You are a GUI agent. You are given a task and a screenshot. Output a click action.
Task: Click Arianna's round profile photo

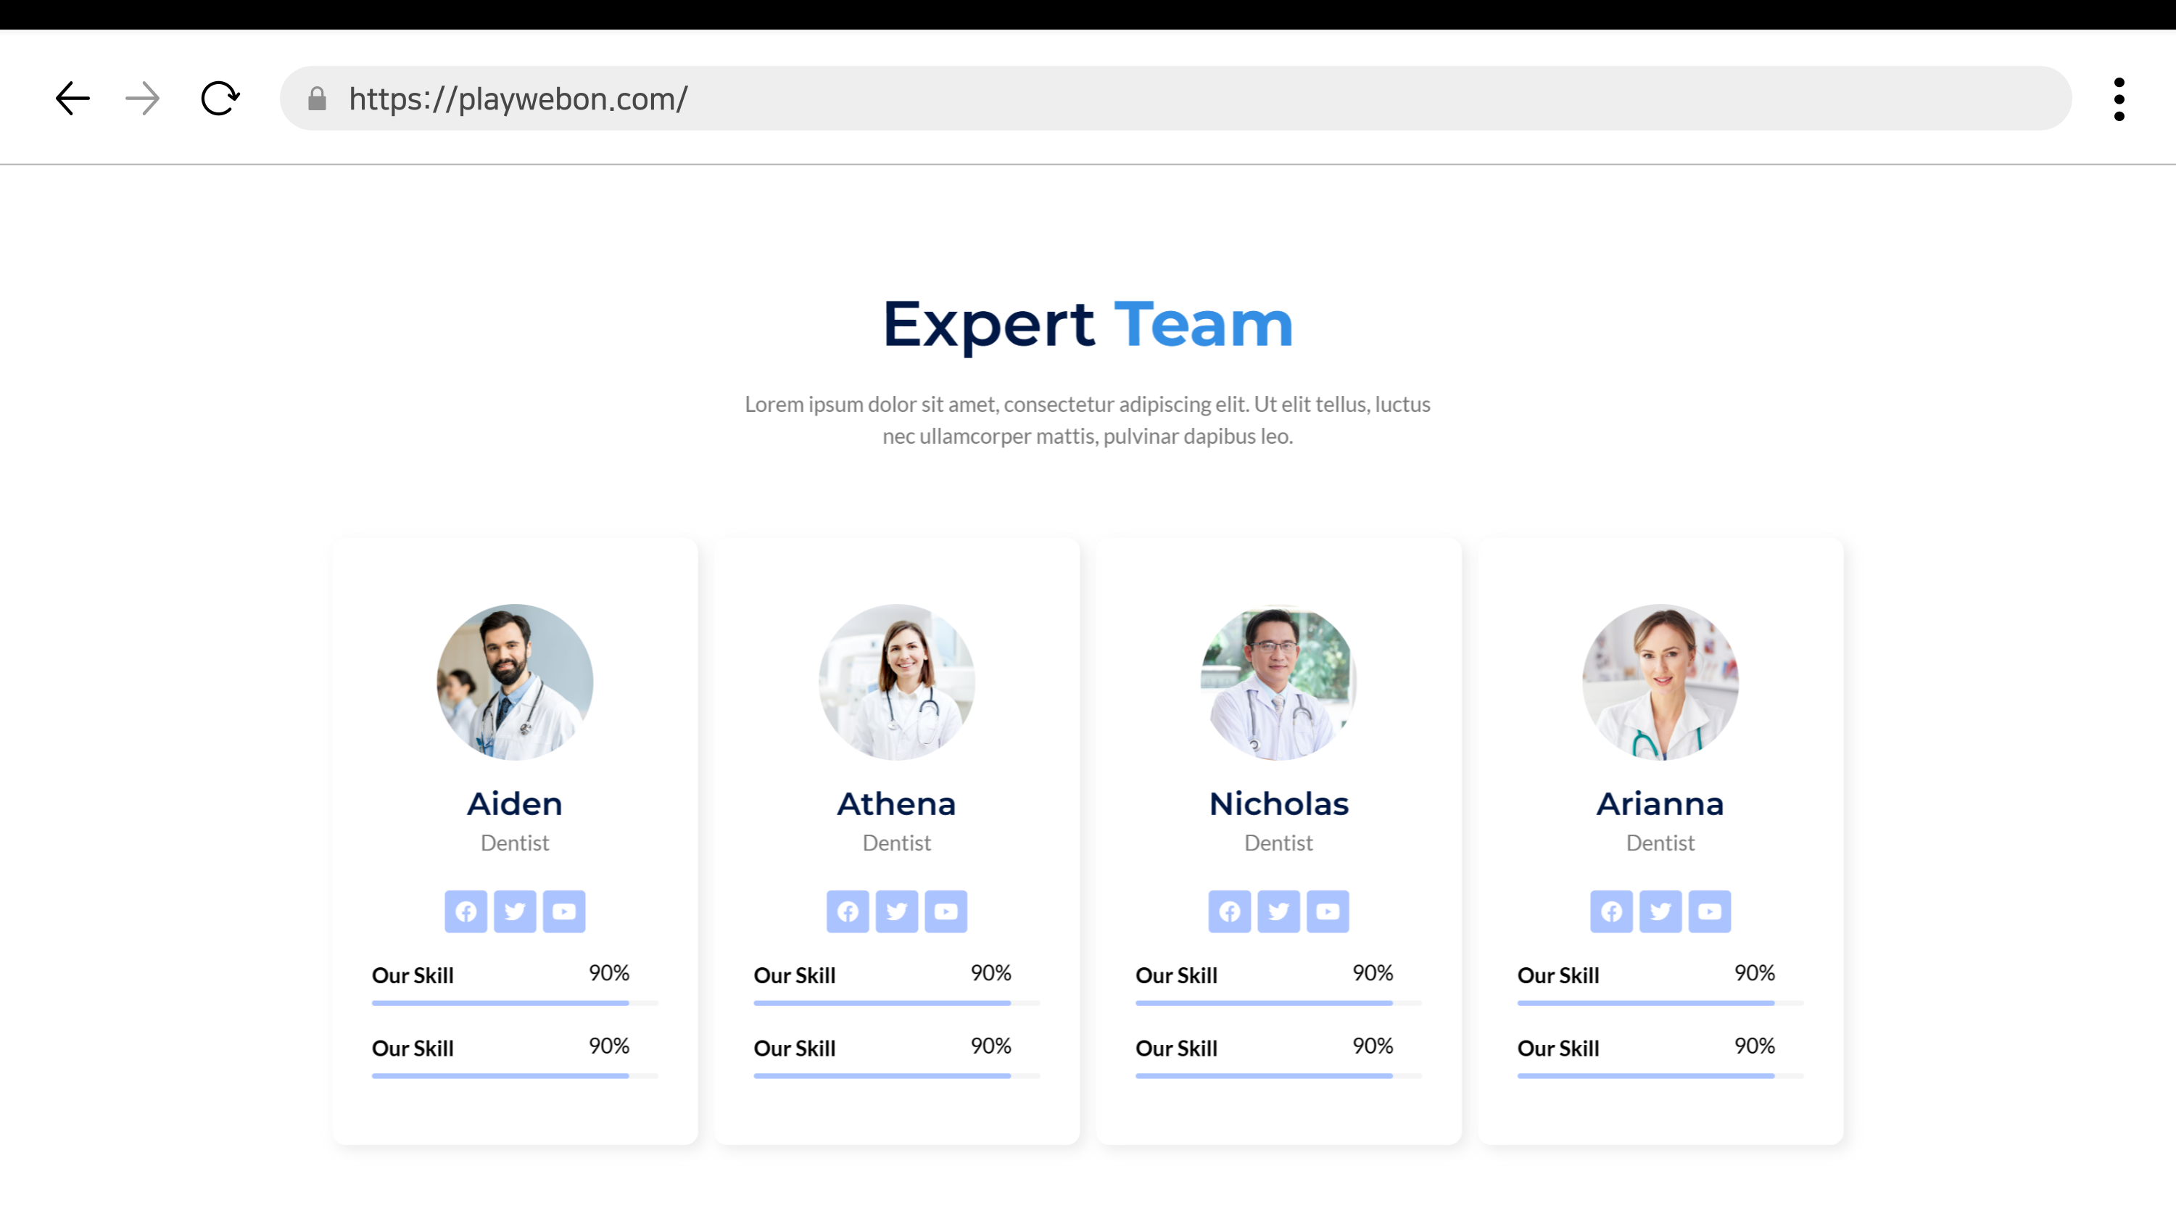pyautogui.click(x=1660, y=682)
